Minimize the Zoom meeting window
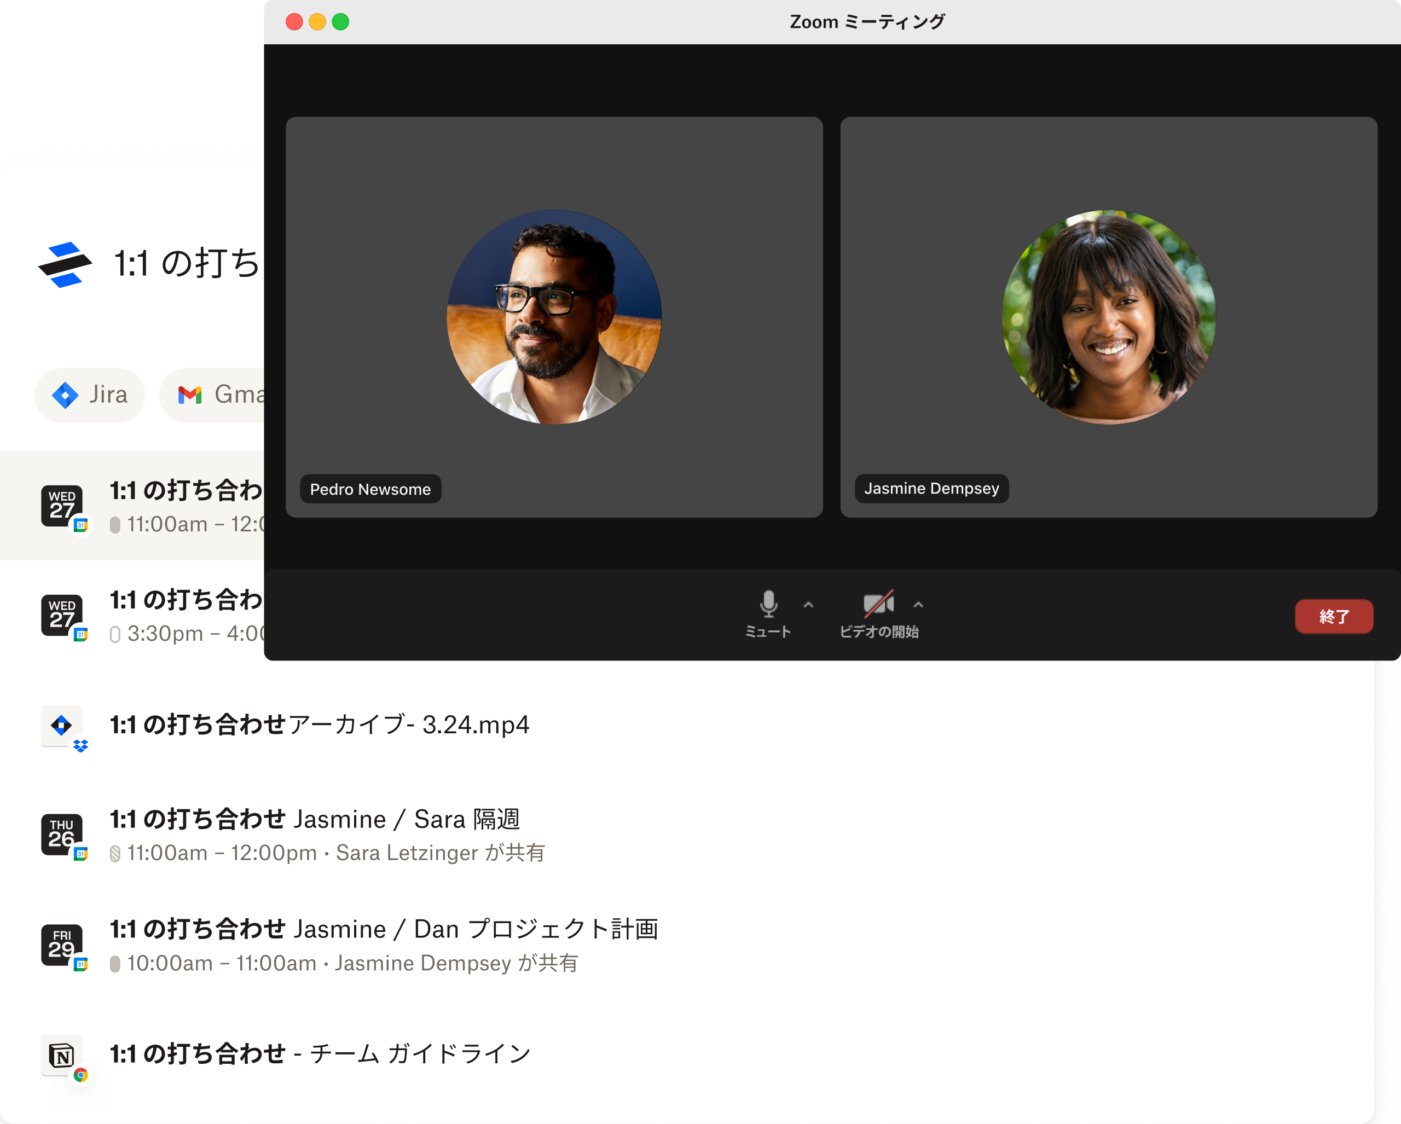 tap(317, 22)
